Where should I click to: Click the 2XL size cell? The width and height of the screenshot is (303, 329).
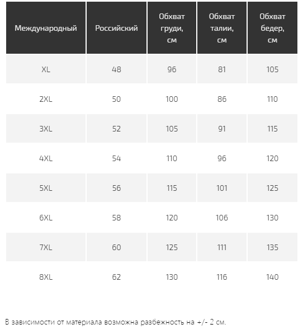click(46, 99)
